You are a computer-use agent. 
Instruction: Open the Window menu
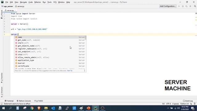(x=61, y=2)
